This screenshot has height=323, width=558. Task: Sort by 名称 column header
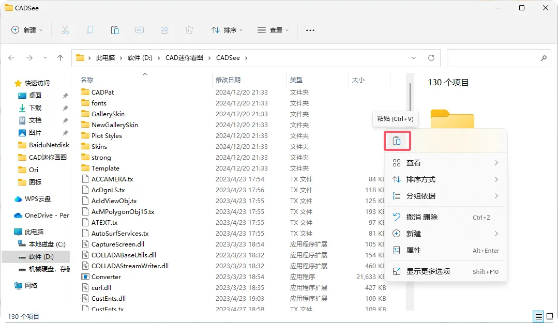pos(87,80)
